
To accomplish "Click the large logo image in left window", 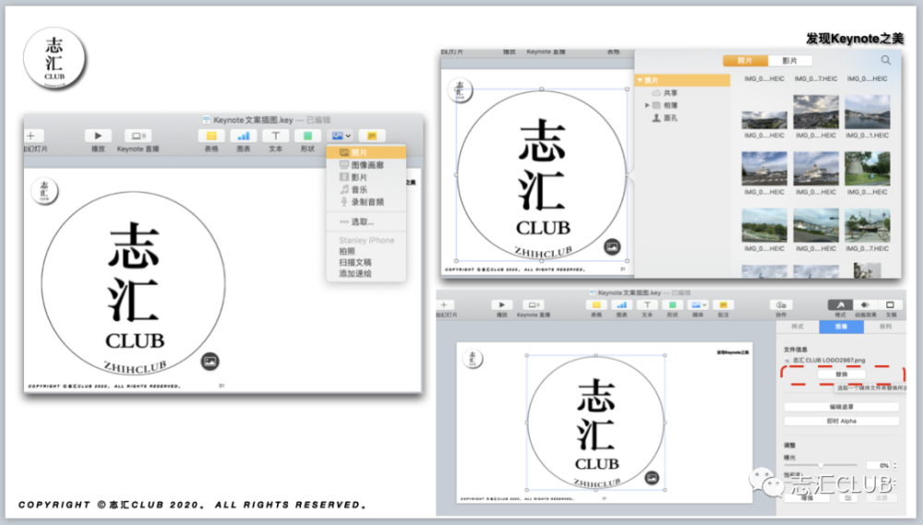I will point(134,283).
